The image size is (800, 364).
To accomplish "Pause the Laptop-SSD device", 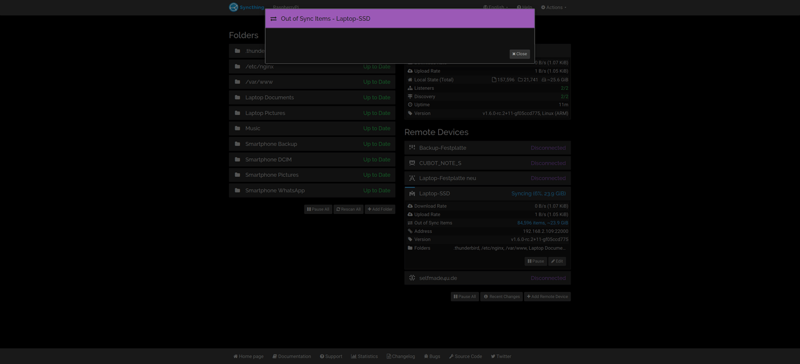I will (x=536, y=261).
